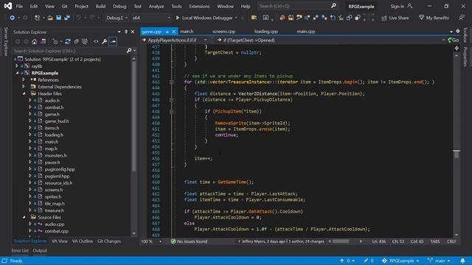Open the Build menu
Image resolution: width=472 pixels, height=265 pixels.
coord(100,6)
